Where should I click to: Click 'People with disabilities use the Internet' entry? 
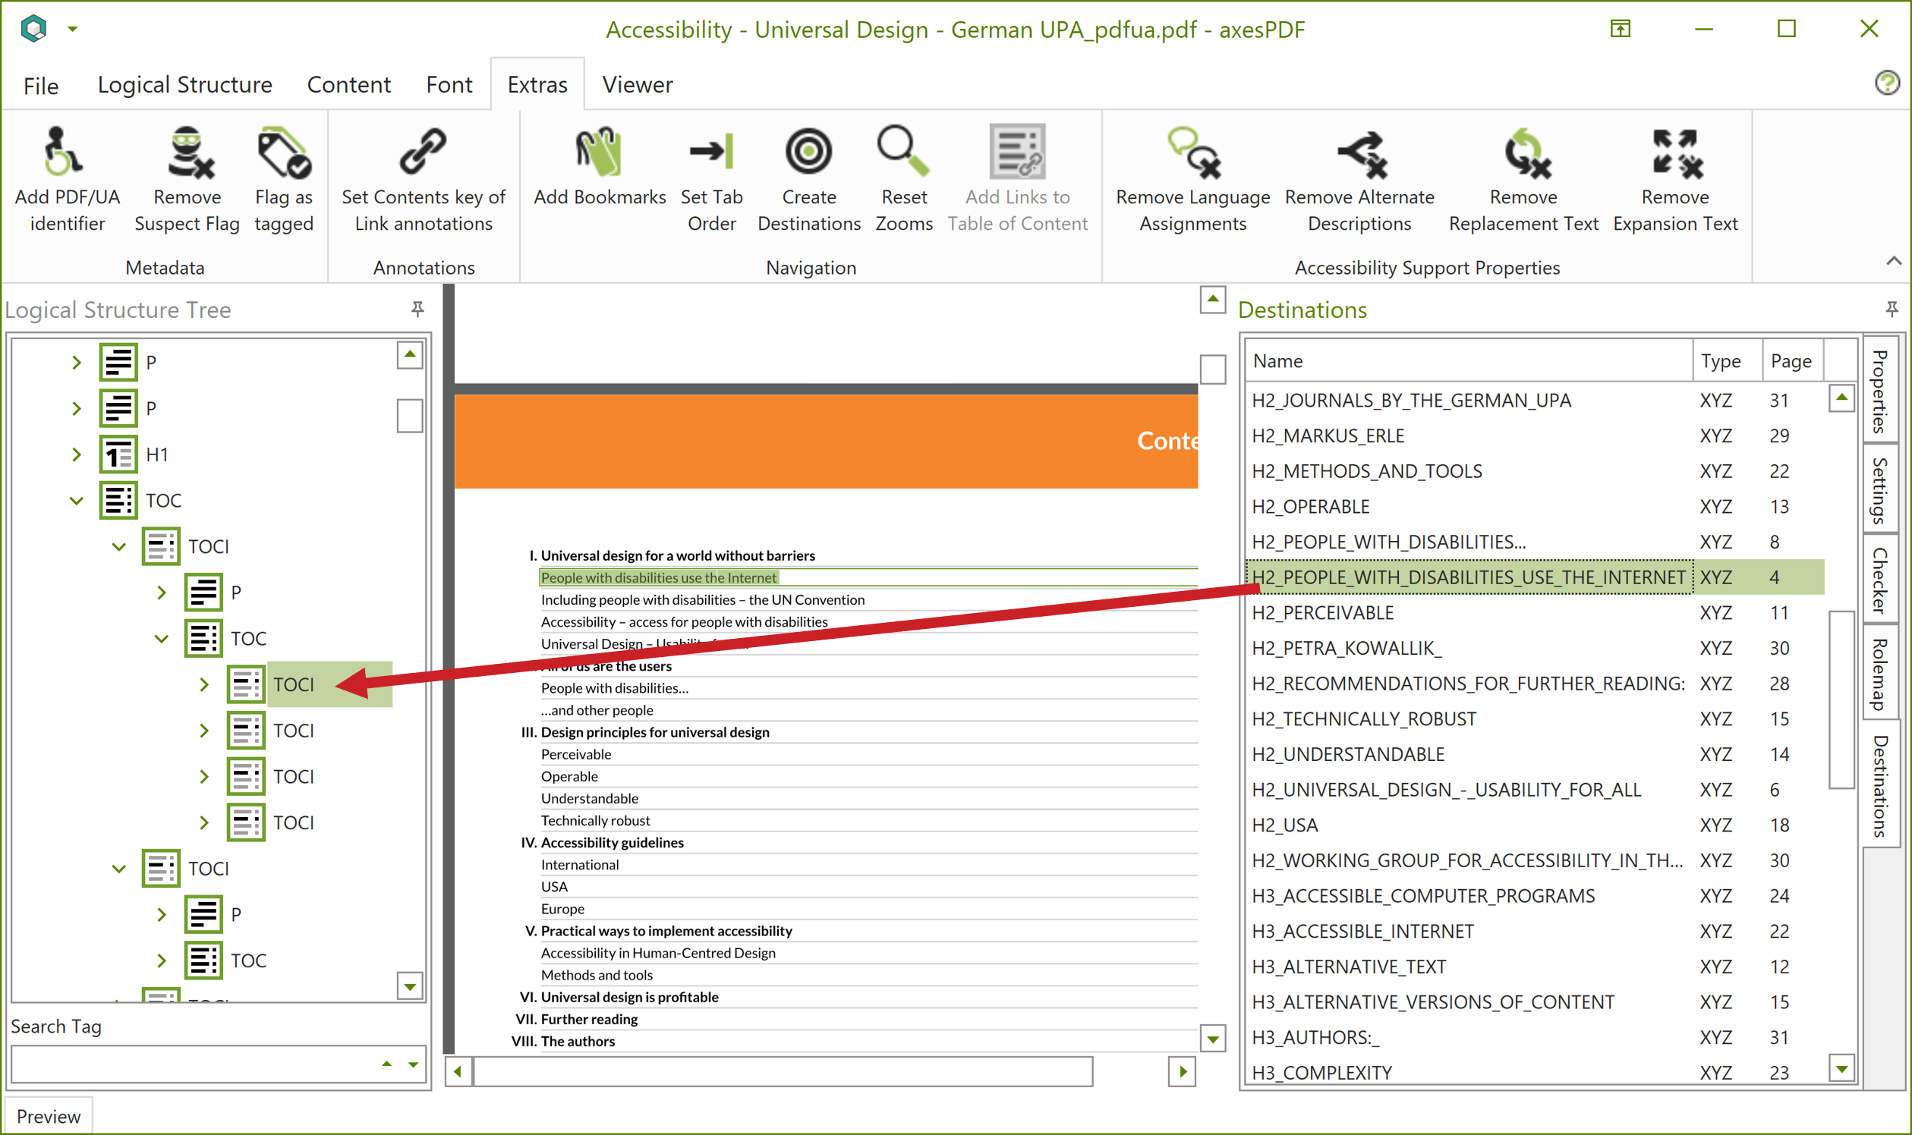(658, 577)
